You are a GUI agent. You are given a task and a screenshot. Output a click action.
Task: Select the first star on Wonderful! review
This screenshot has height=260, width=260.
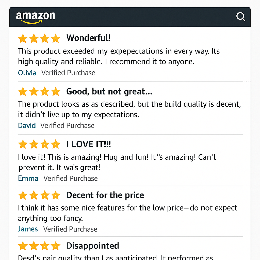click(x=23, y=38)
